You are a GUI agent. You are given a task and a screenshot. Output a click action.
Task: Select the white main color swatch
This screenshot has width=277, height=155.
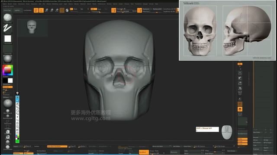click(x=10, y=81)
